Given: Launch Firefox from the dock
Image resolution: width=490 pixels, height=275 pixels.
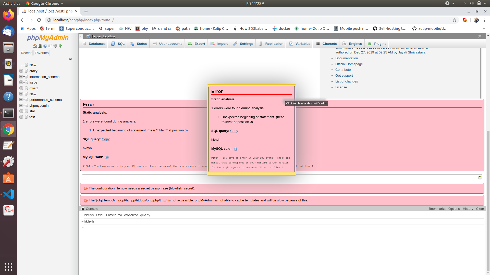Looking at the screenshot, I should coord(8,15).
